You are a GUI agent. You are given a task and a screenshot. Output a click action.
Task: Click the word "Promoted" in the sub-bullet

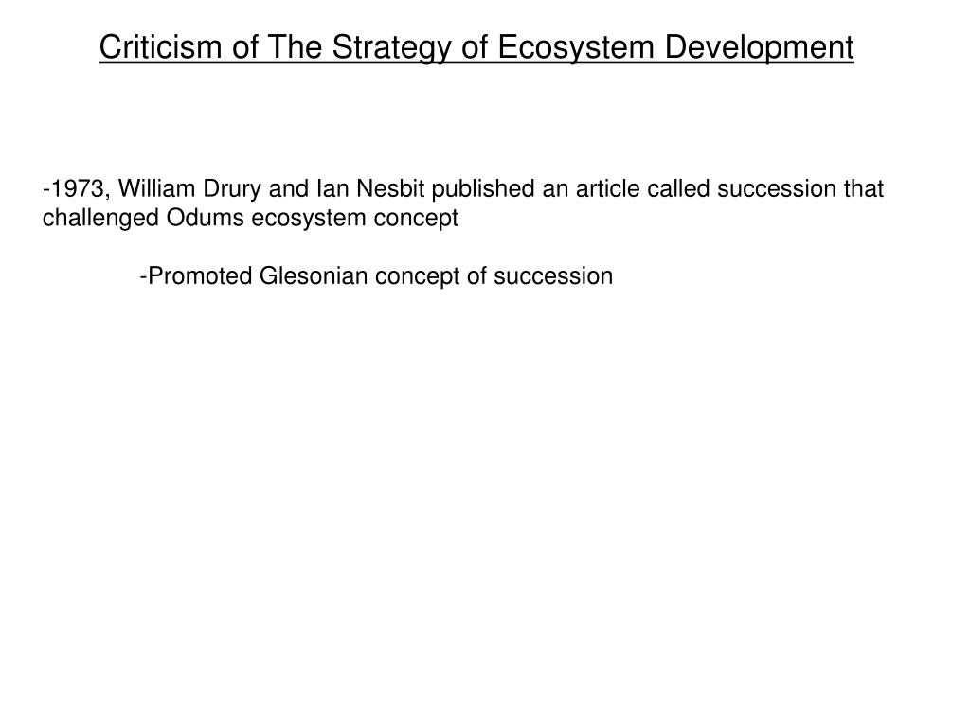pos(201,275)
